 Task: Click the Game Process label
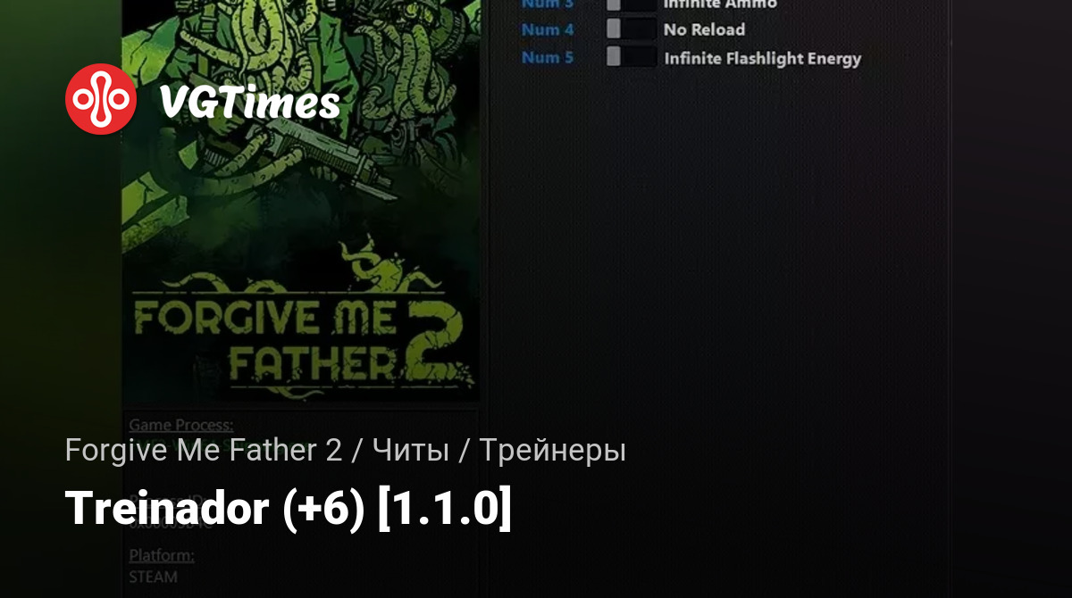tap(181, 425)
